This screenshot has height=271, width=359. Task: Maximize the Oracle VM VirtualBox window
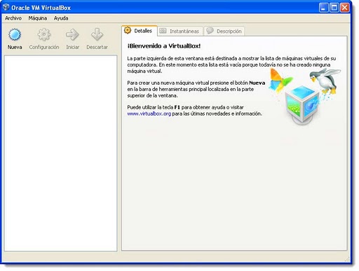click(334, 8)
